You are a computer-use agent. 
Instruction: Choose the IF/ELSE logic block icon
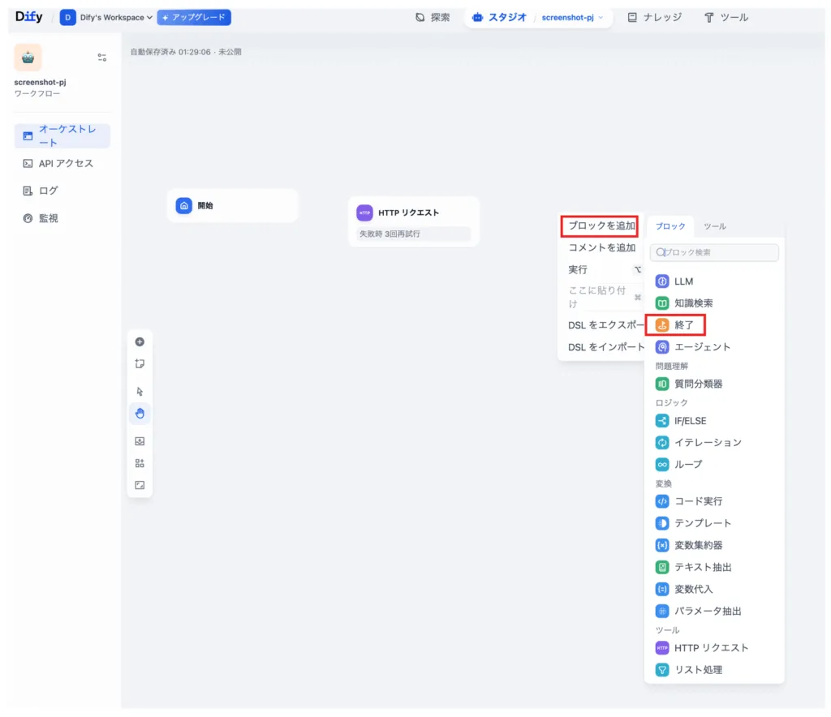click(x=662, y=421)
